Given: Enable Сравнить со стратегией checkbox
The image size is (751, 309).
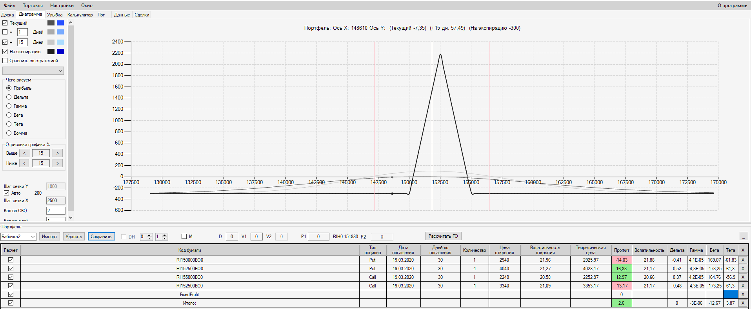Looking at the screenshot, I should coord(5,61).
